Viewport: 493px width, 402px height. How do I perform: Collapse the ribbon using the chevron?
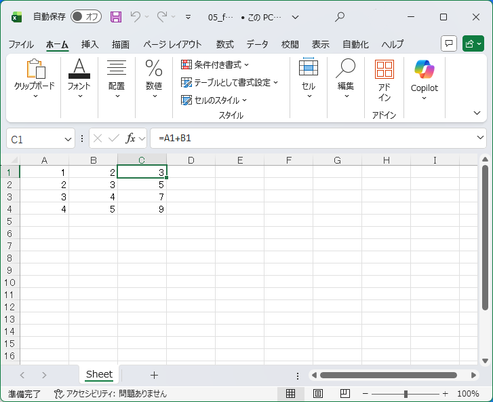[x=477, y=113]
